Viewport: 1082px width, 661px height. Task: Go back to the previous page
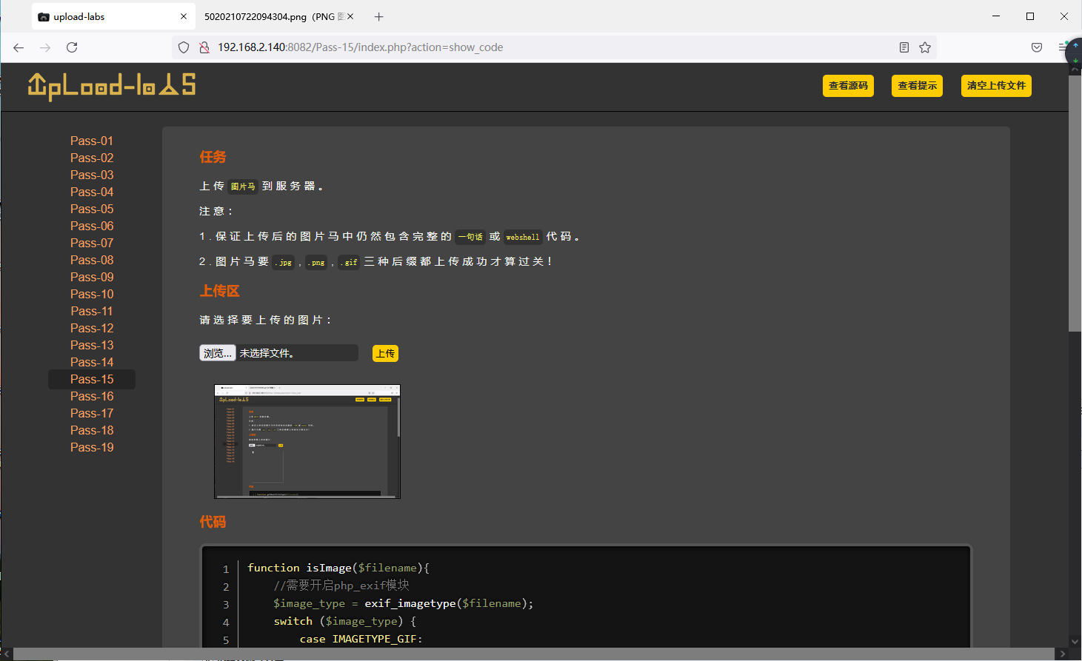pos(19,47)
